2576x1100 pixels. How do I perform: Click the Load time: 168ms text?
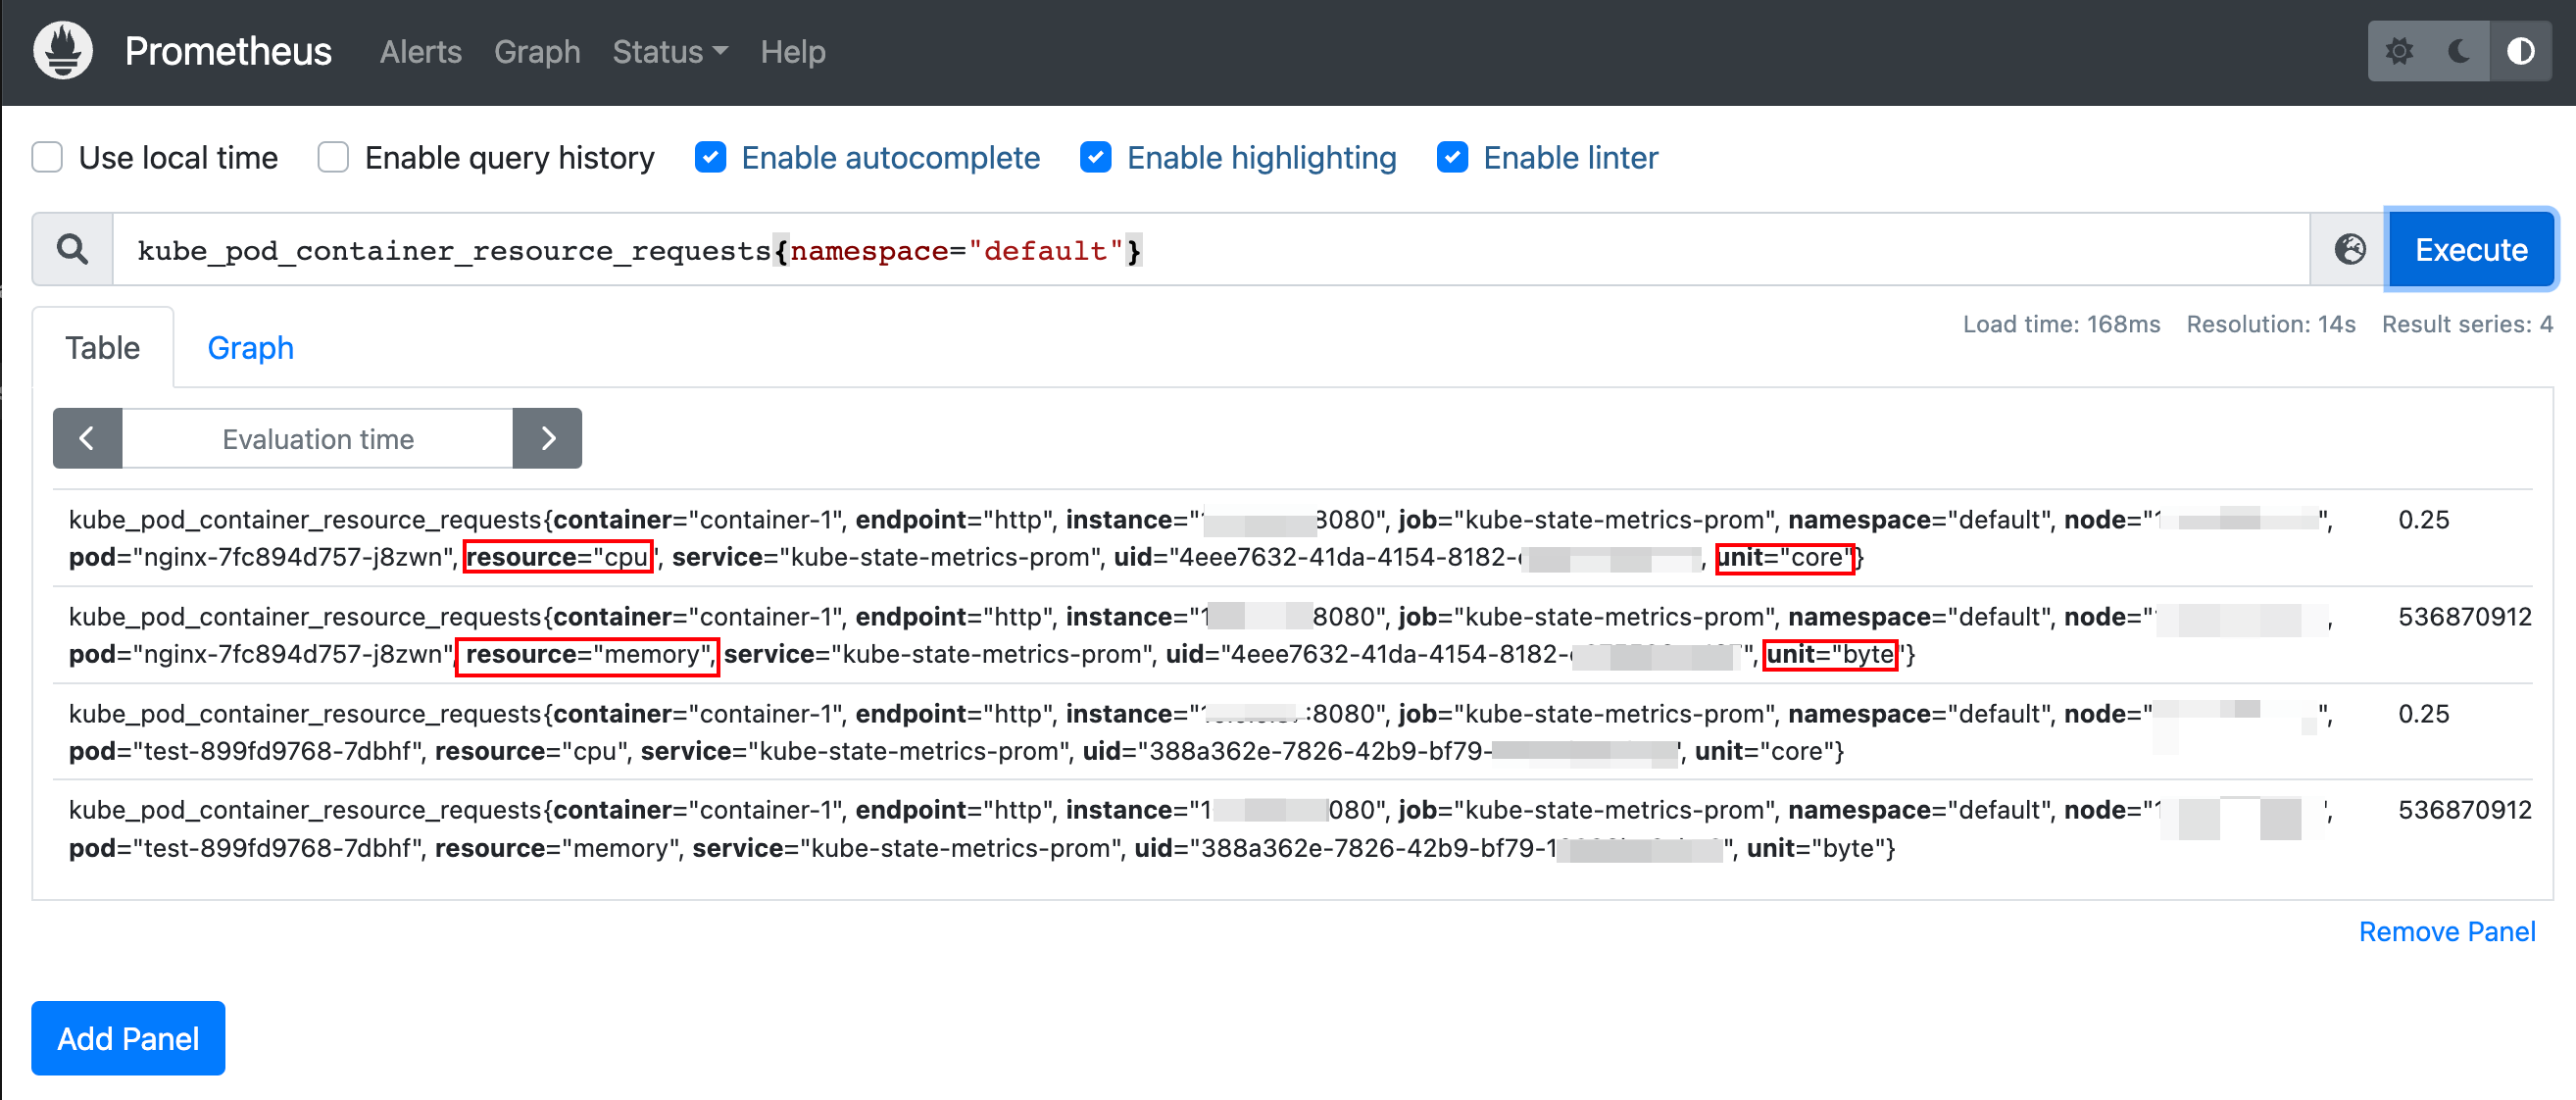pos(2061,324)
